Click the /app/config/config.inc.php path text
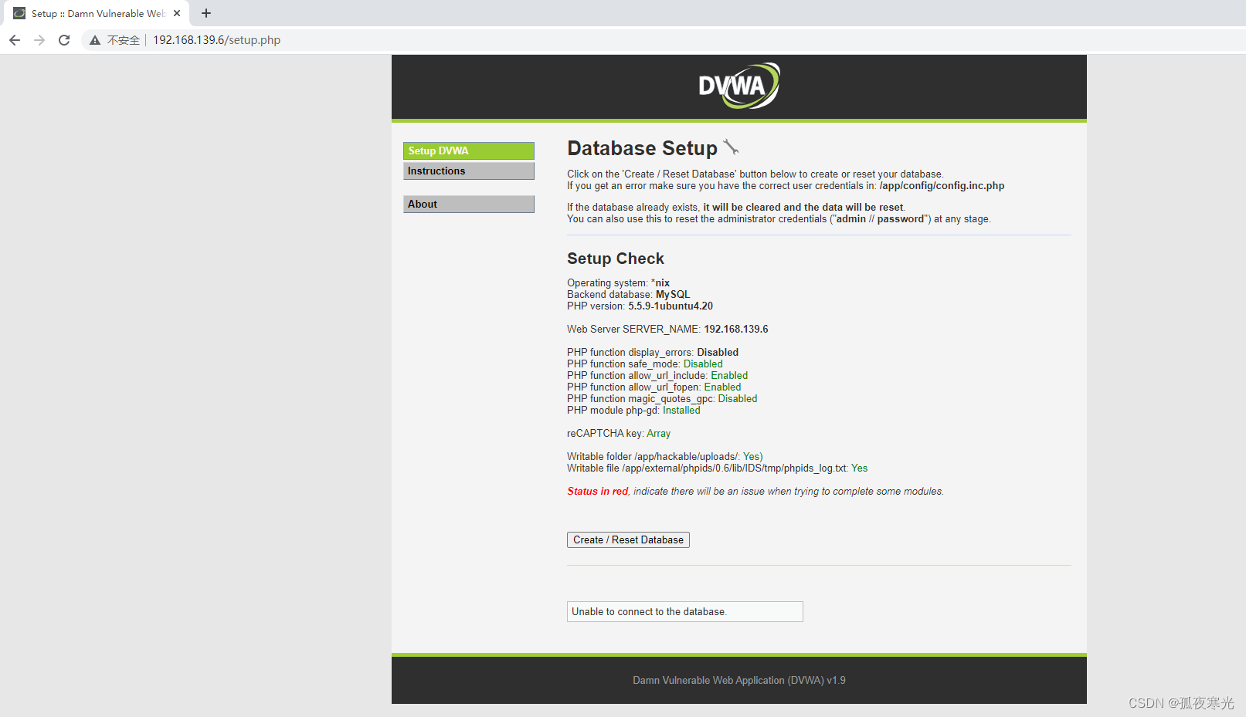1246x717 pixels. pyautogui.click(x=941, y=185)
